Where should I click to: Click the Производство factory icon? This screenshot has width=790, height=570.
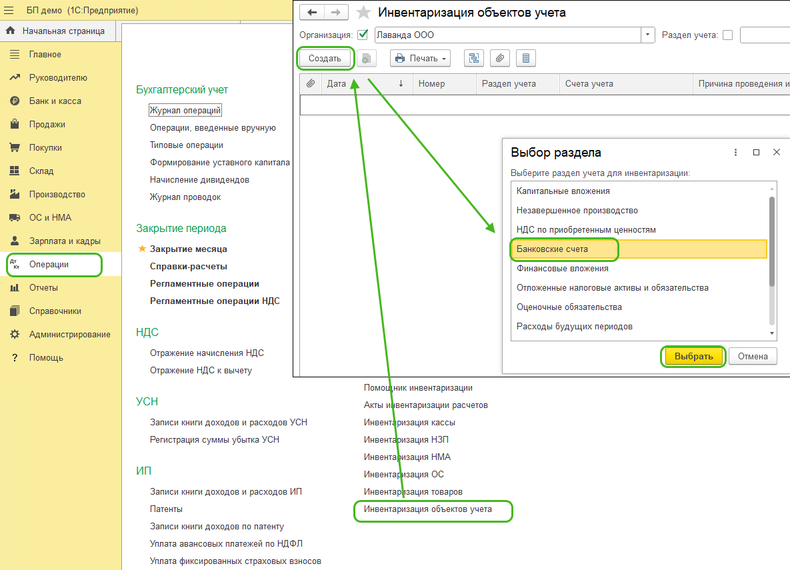15,194
